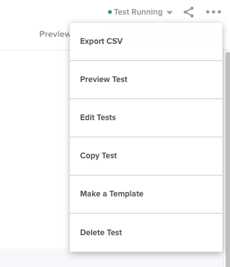
Task: Click blank area left of menu to dismiss
Action: pyautogui.click(x=35, y=148)
